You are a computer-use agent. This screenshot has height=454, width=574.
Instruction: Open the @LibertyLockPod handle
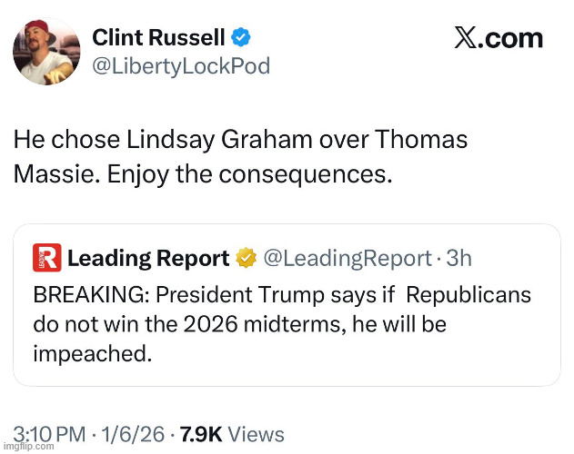coord(181,66)
